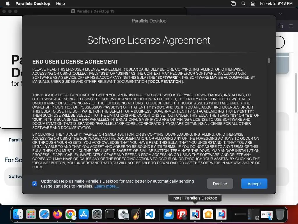The height and width of the screenshot is (224, 298).
Task: Accept the Software License Agreement
Action: [x=254, y=184]
